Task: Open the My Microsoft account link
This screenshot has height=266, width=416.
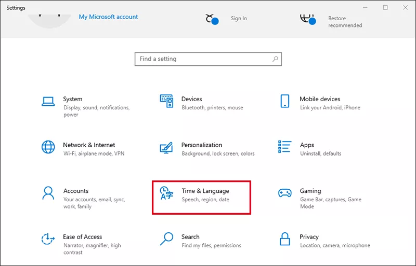Action: click(108, 17)
